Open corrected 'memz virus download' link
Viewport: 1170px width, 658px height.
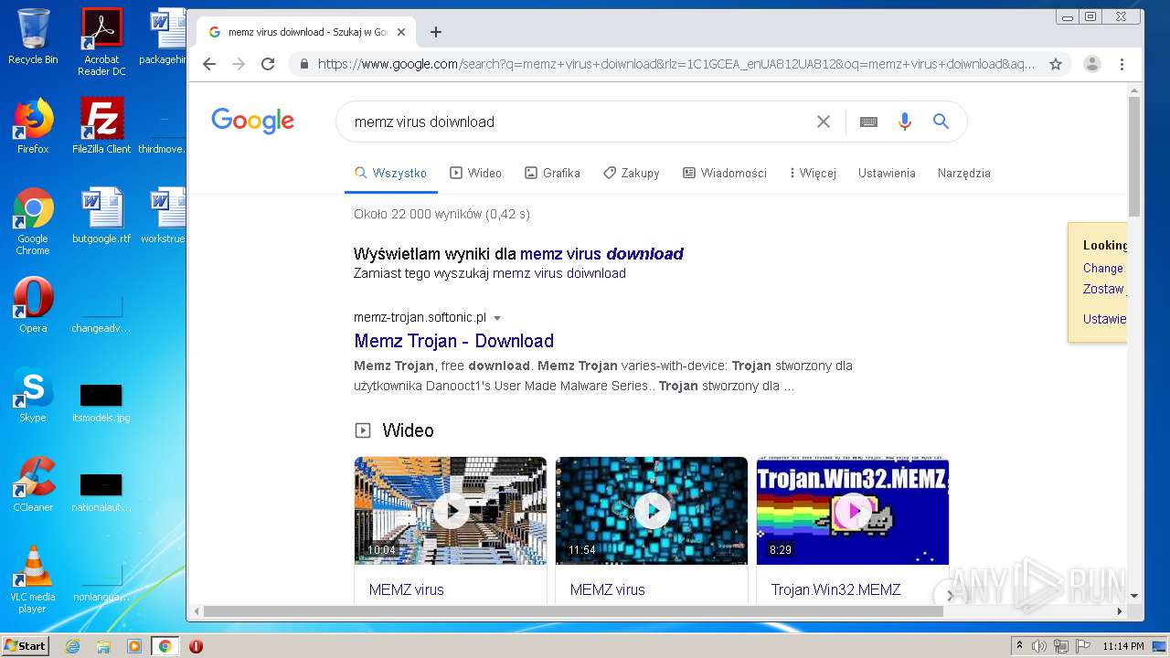click(x=601, y=254)
